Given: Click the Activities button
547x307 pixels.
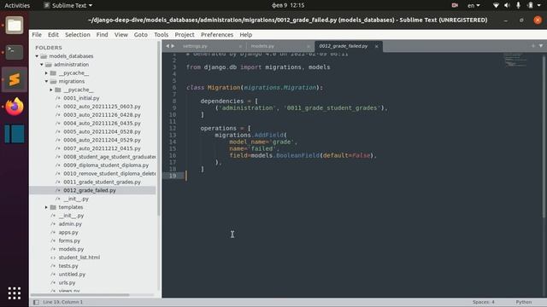Looking at the screenshot, I should click(x=17, y=5).
